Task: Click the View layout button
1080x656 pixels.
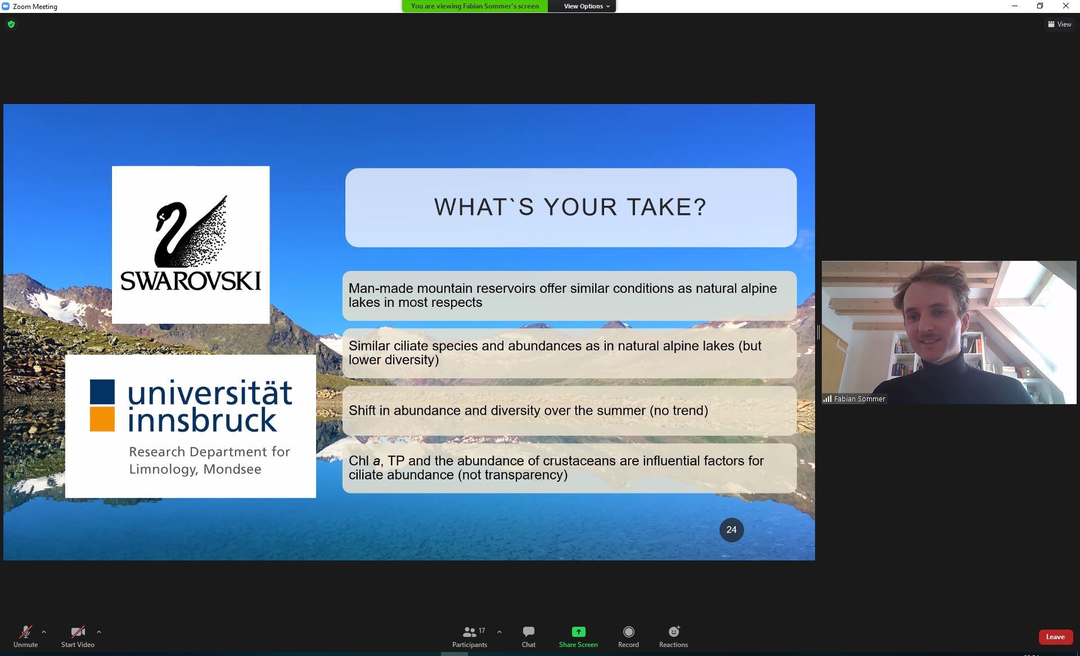Action: click(1059, 24)
